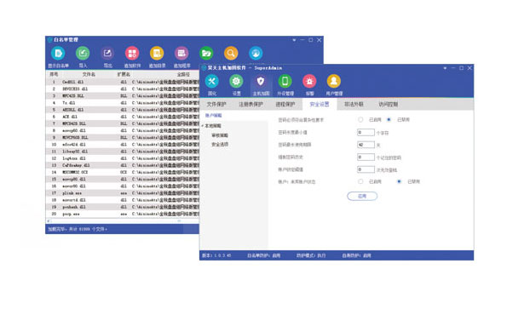
Task: Click the red 追加软件 icon
Action: [132, 54]
